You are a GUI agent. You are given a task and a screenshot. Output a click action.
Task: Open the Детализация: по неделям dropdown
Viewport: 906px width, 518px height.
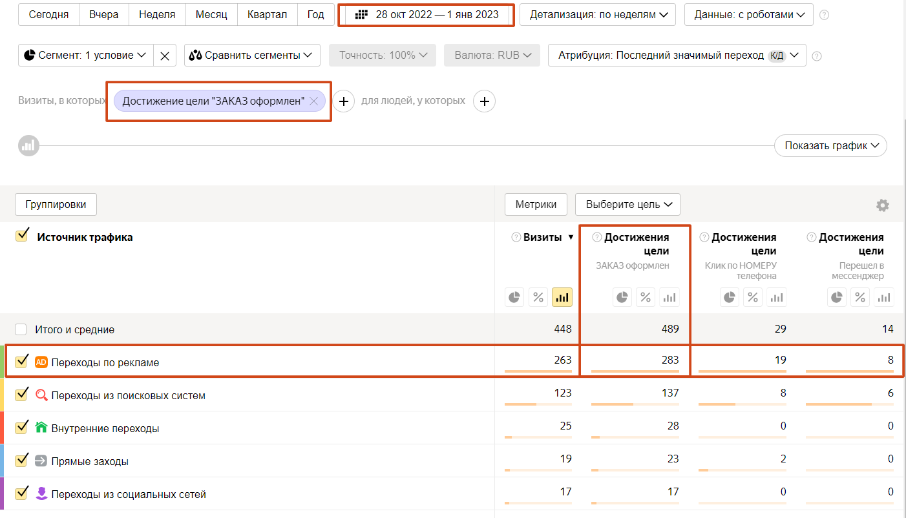598,15
